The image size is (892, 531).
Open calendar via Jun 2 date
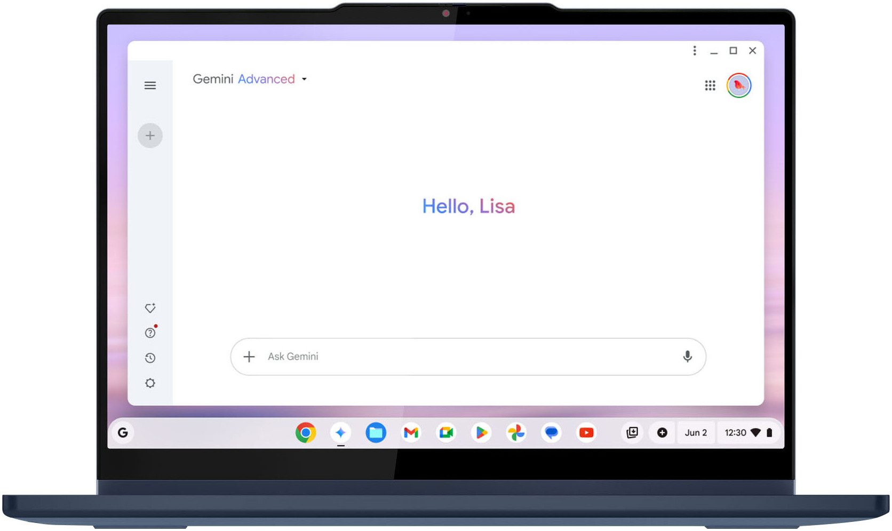[696, 433]
